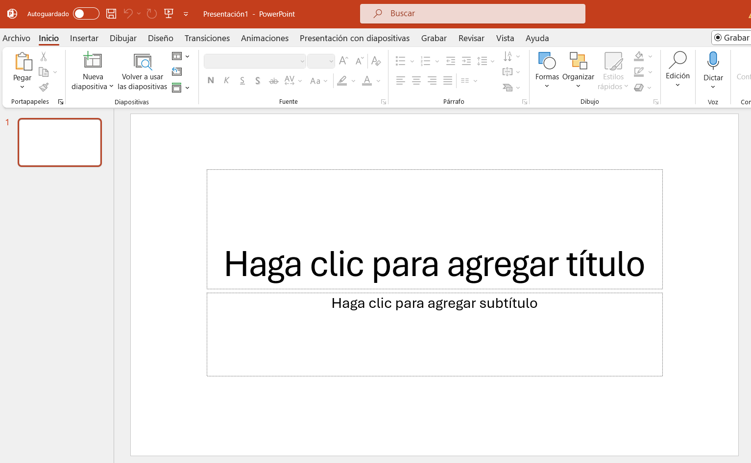The image size is (751, 463).
Task: Open Portapapeles pane launcher
Action: coord(61,102)
